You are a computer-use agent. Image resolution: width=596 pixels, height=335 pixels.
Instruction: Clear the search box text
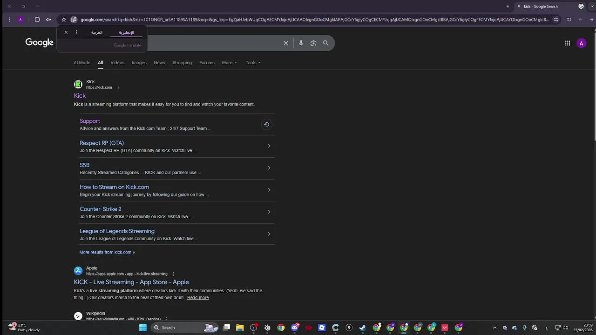286,43
